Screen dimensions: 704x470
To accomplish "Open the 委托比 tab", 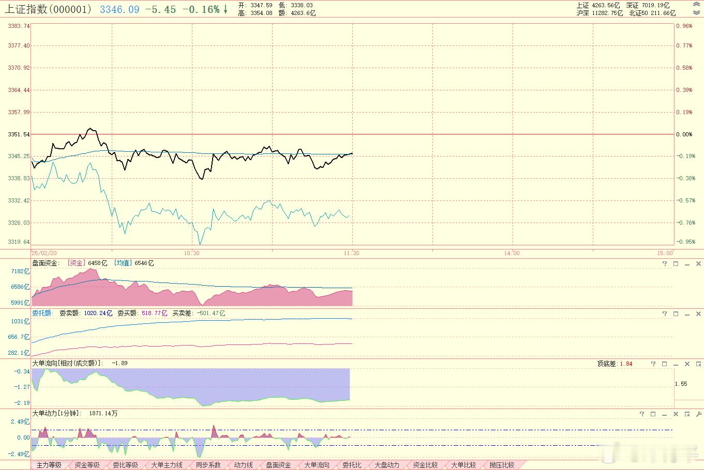I will (352, 465).
